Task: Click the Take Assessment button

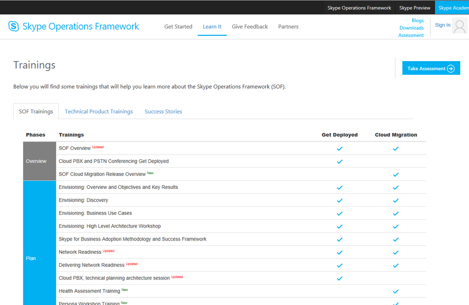Action: pos(431,68)
